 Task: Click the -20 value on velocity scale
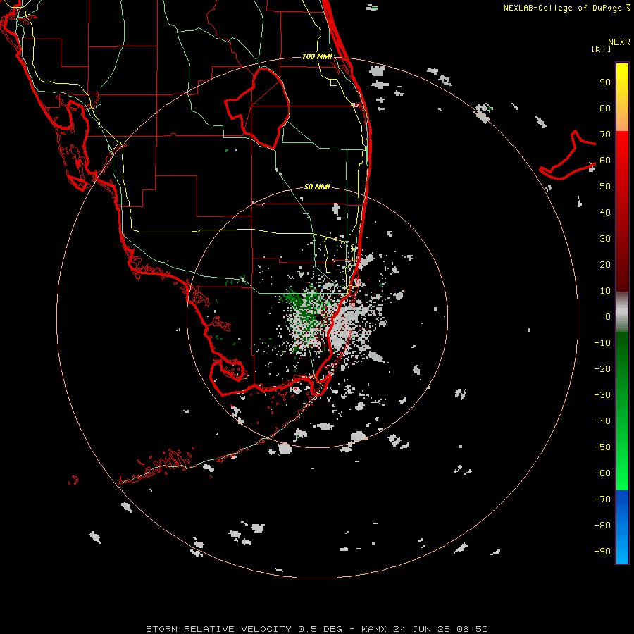[x=602, y=369]
